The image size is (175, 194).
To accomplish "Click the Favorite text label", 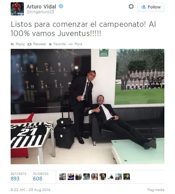I will tap(59, 44).
